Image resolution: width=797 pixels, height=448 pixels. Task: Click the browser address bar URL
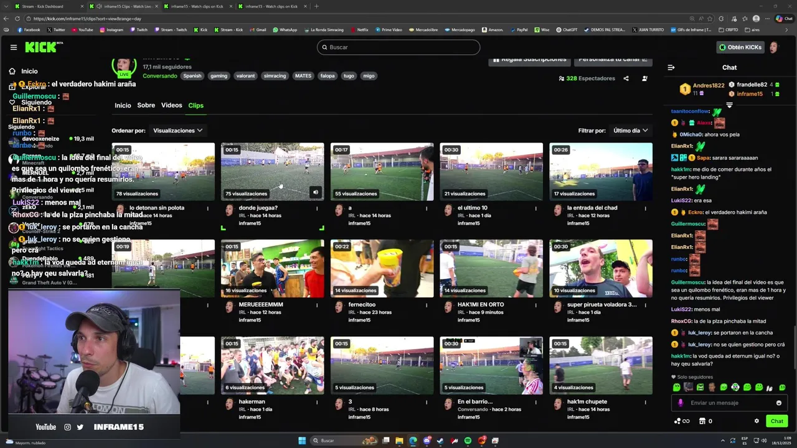pyautogui.click(x=87, y=19)
